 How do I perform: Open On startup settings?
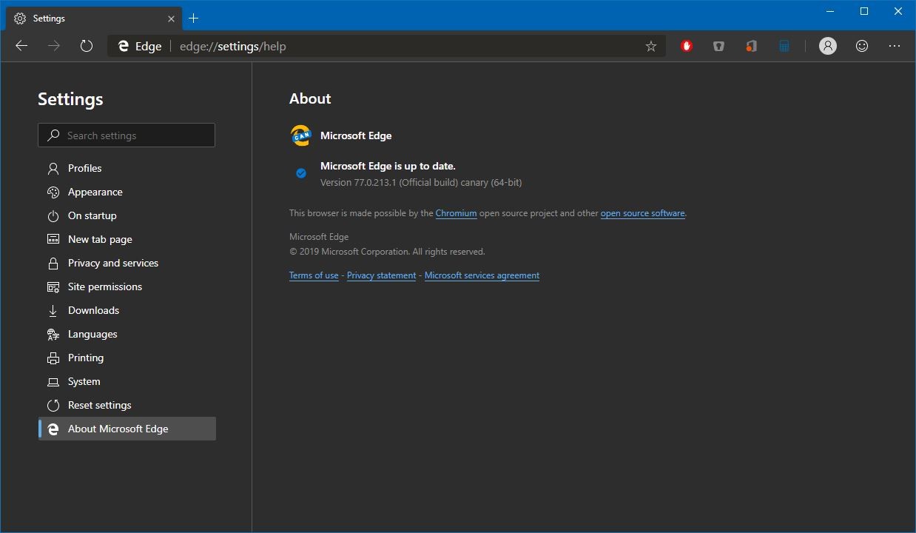[127, 215]
